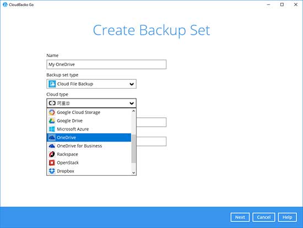This screenshot has height=228, width=303.
Task: Click the Microsoft Azure windows icon
Action: [x=52, y=129]
